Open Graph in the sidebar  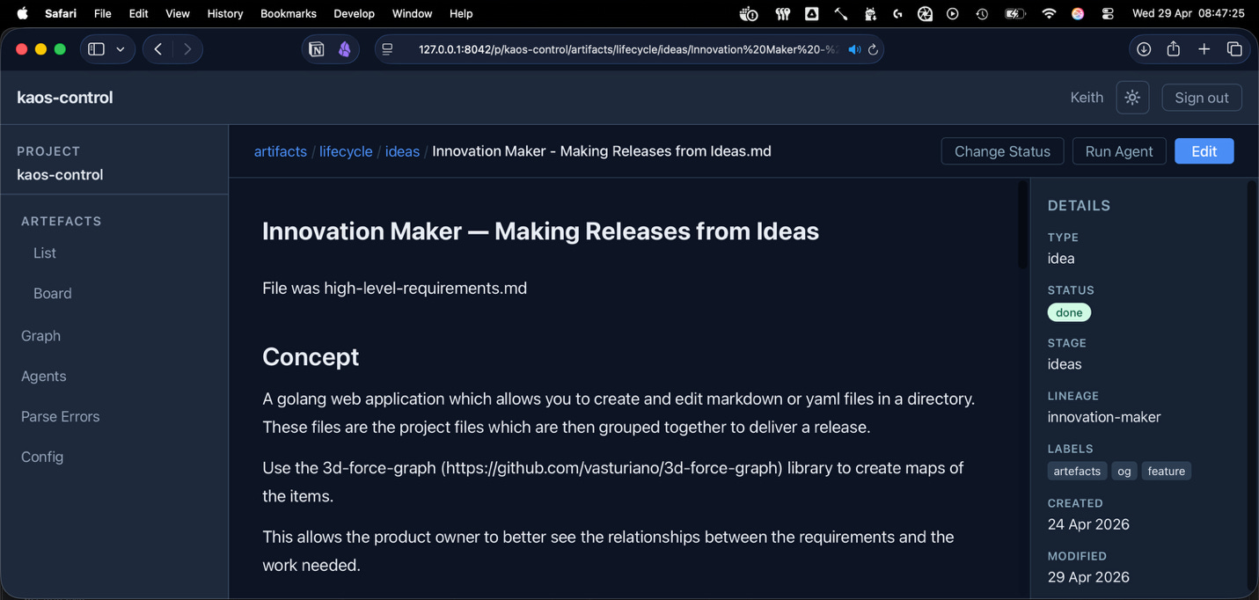tap(40, 336)
